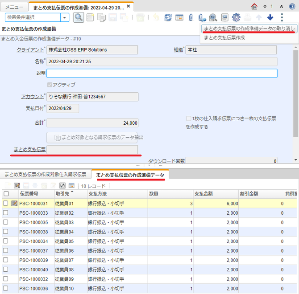Click the まとめ対象となる請求伝票のデータ抽出 button
Screen dimensions: 299x294
(x=92, y=138)
